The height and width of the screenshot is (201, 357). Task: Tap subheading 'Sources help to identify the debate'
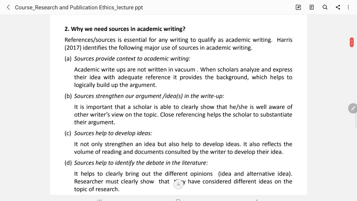point(141,163)
